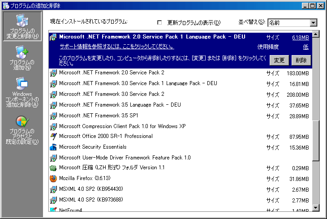Click icon of .NET Framework 3.0 SP1 Language Pack
This screenshot has width=327, height=219.
coord(53,84)
